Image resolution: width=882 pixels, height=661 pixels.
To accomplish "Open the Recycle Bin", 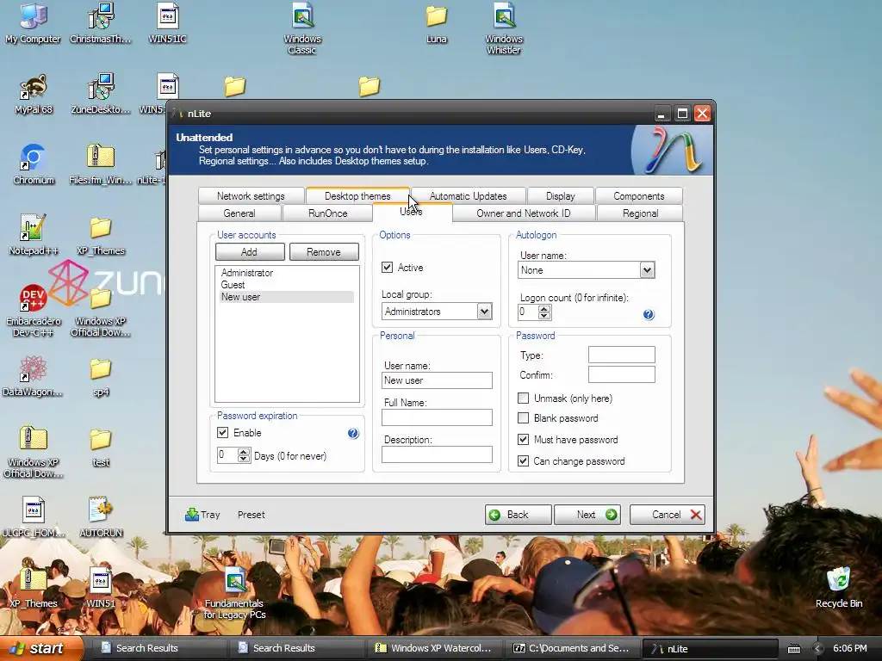I will 839,587.
